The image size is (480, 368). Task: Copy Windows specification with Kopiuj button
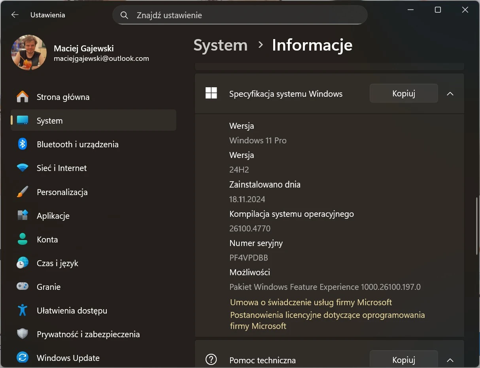(404, 93)
